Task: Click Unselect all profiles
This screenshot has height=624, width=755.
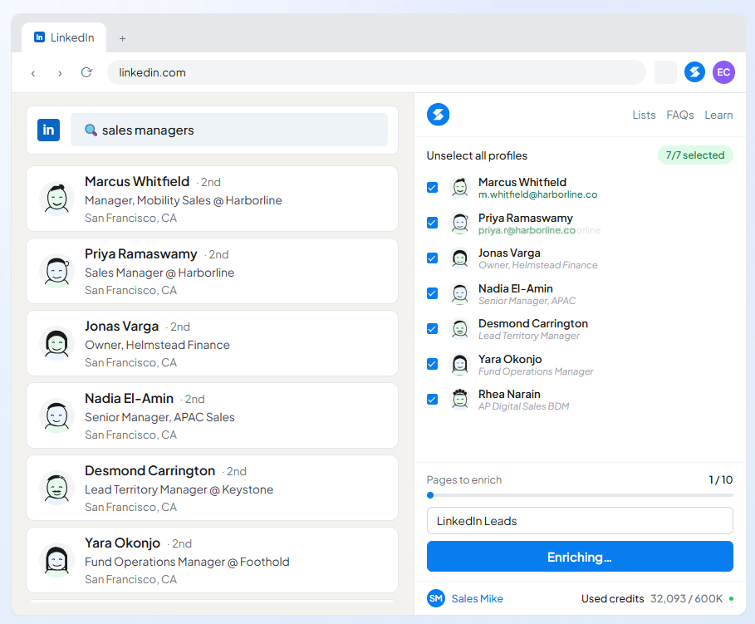Action: (477, 155)
